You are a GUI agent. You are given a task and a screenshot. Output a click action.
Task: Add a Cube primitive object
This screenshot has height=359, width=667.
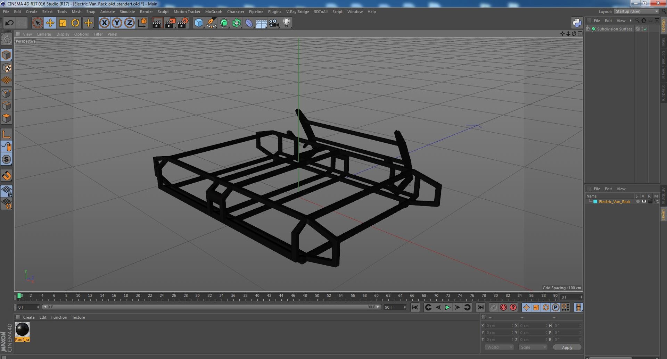tap(198, 23)
